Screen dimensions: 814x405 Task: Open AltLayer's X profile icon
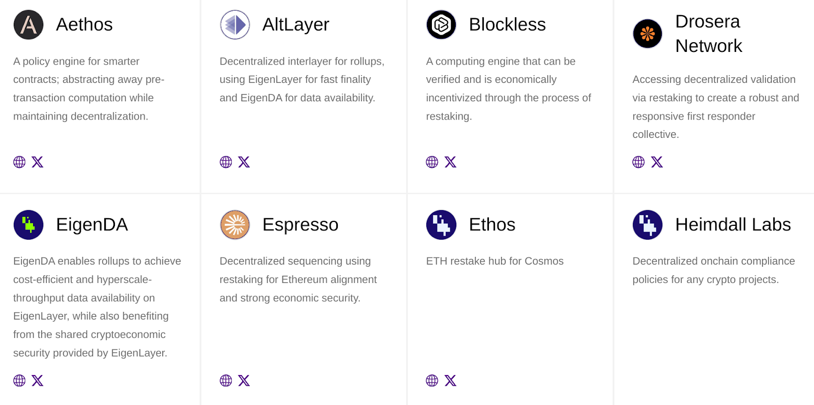[244, 162]
